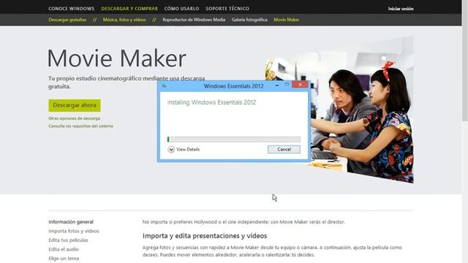Go to Música, fotos y vídeos breadcrumb

point(124,20)
